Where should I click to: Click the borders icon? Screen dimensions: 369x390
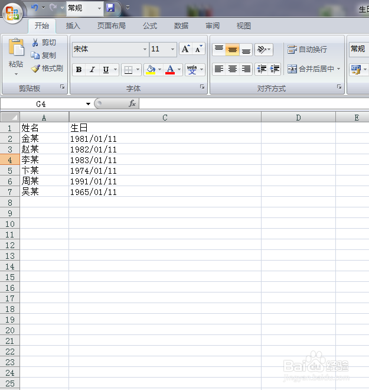[x=128, y=70]
